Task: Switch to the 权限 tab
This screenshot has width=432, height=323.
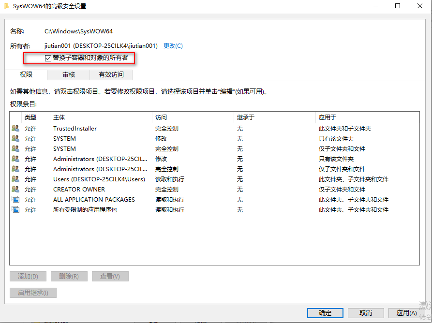Action: pyautogui.click(x=26, y=74)
